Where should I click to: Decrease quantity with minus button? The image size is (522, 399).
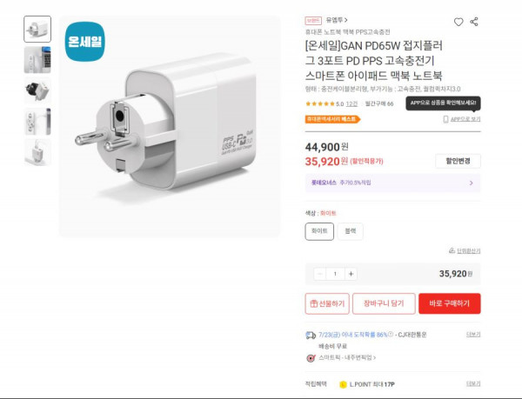[x=320, y=274]
